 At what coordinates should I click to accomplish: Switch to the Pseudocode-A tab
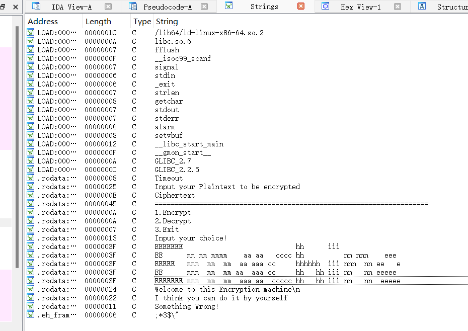(x=168, y=7)
